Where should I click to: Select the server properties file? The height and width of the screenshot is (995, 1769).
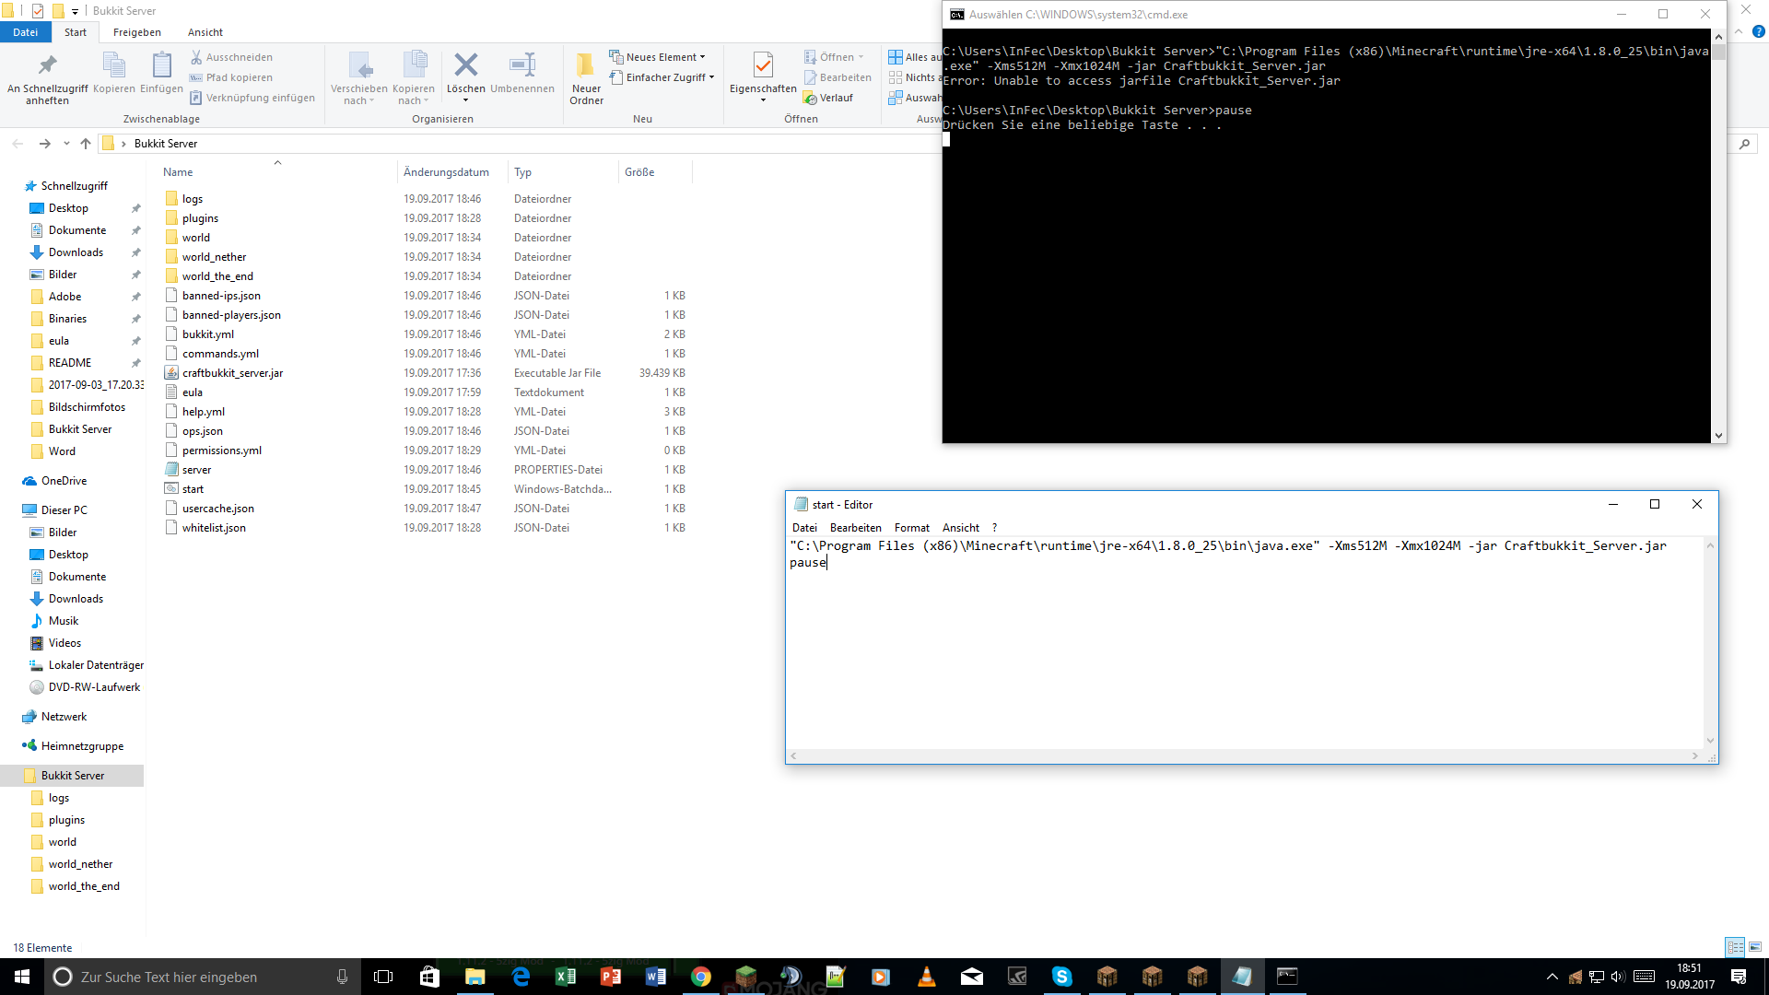(x=196, y=470)
